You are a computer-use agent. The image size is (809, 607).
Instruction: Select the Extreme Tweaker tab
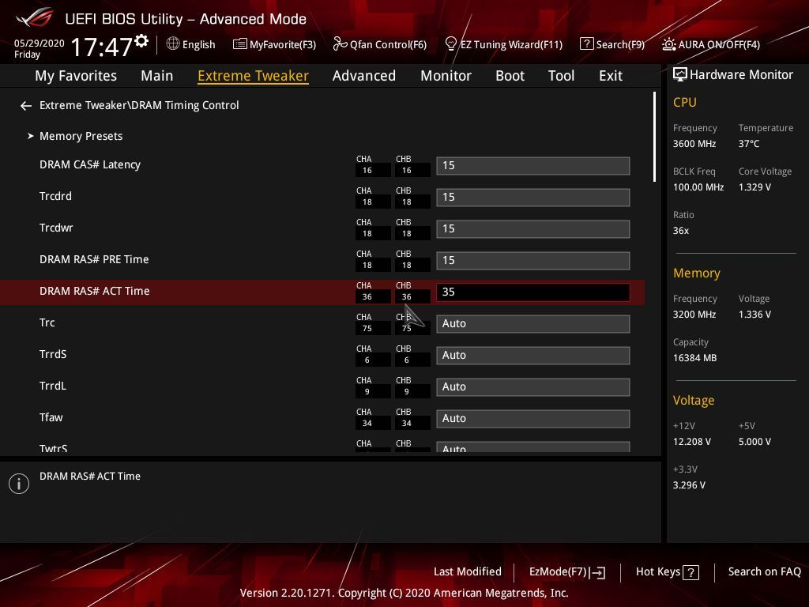coord(253,76)
